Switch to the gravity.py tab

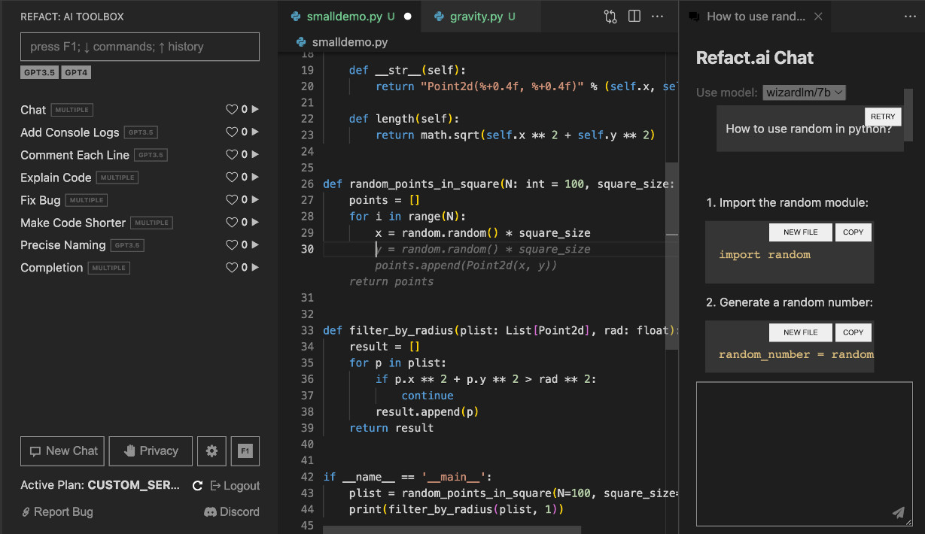pyautogui.click(x=482, y=17)
